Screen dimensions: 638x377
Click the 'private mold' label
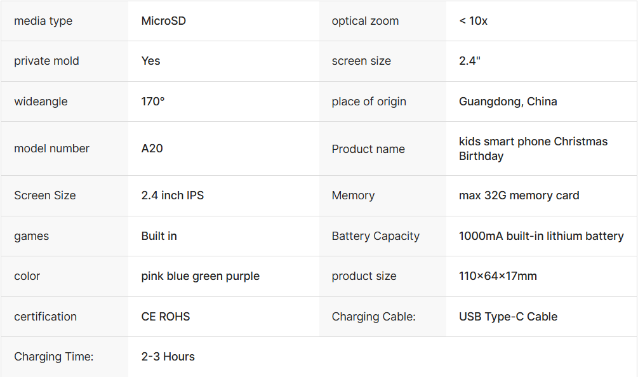click(x=46, y=61)
